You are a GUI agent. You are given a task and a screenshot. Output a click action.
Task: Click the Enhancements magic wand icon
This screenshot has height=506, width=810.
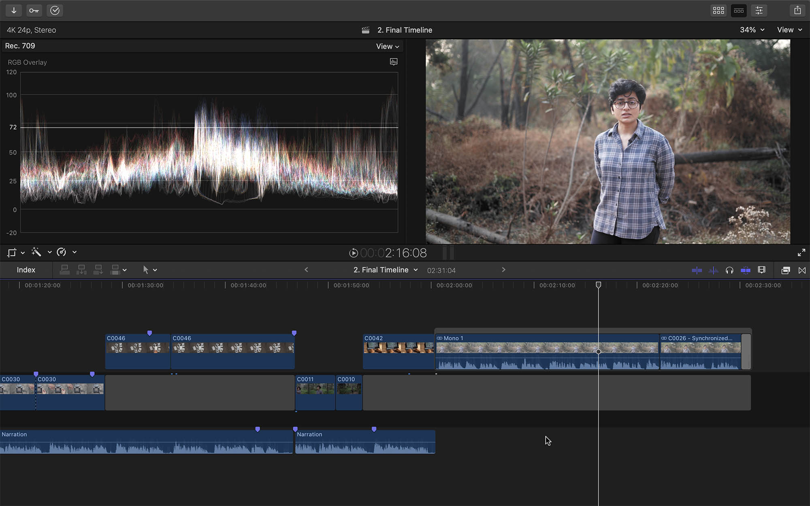36,252
